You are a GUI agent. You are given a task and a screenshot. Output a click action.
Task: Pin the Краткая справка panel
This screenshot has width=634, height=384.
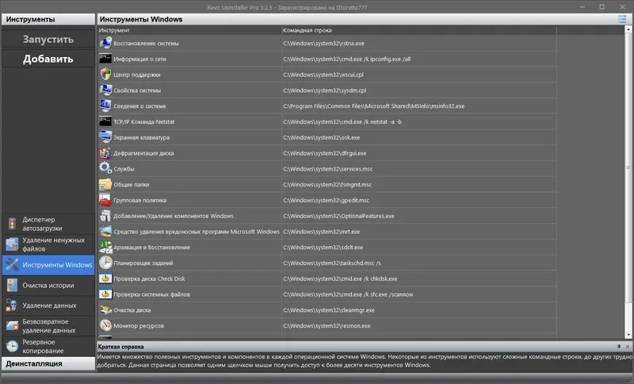pos(619,347)
